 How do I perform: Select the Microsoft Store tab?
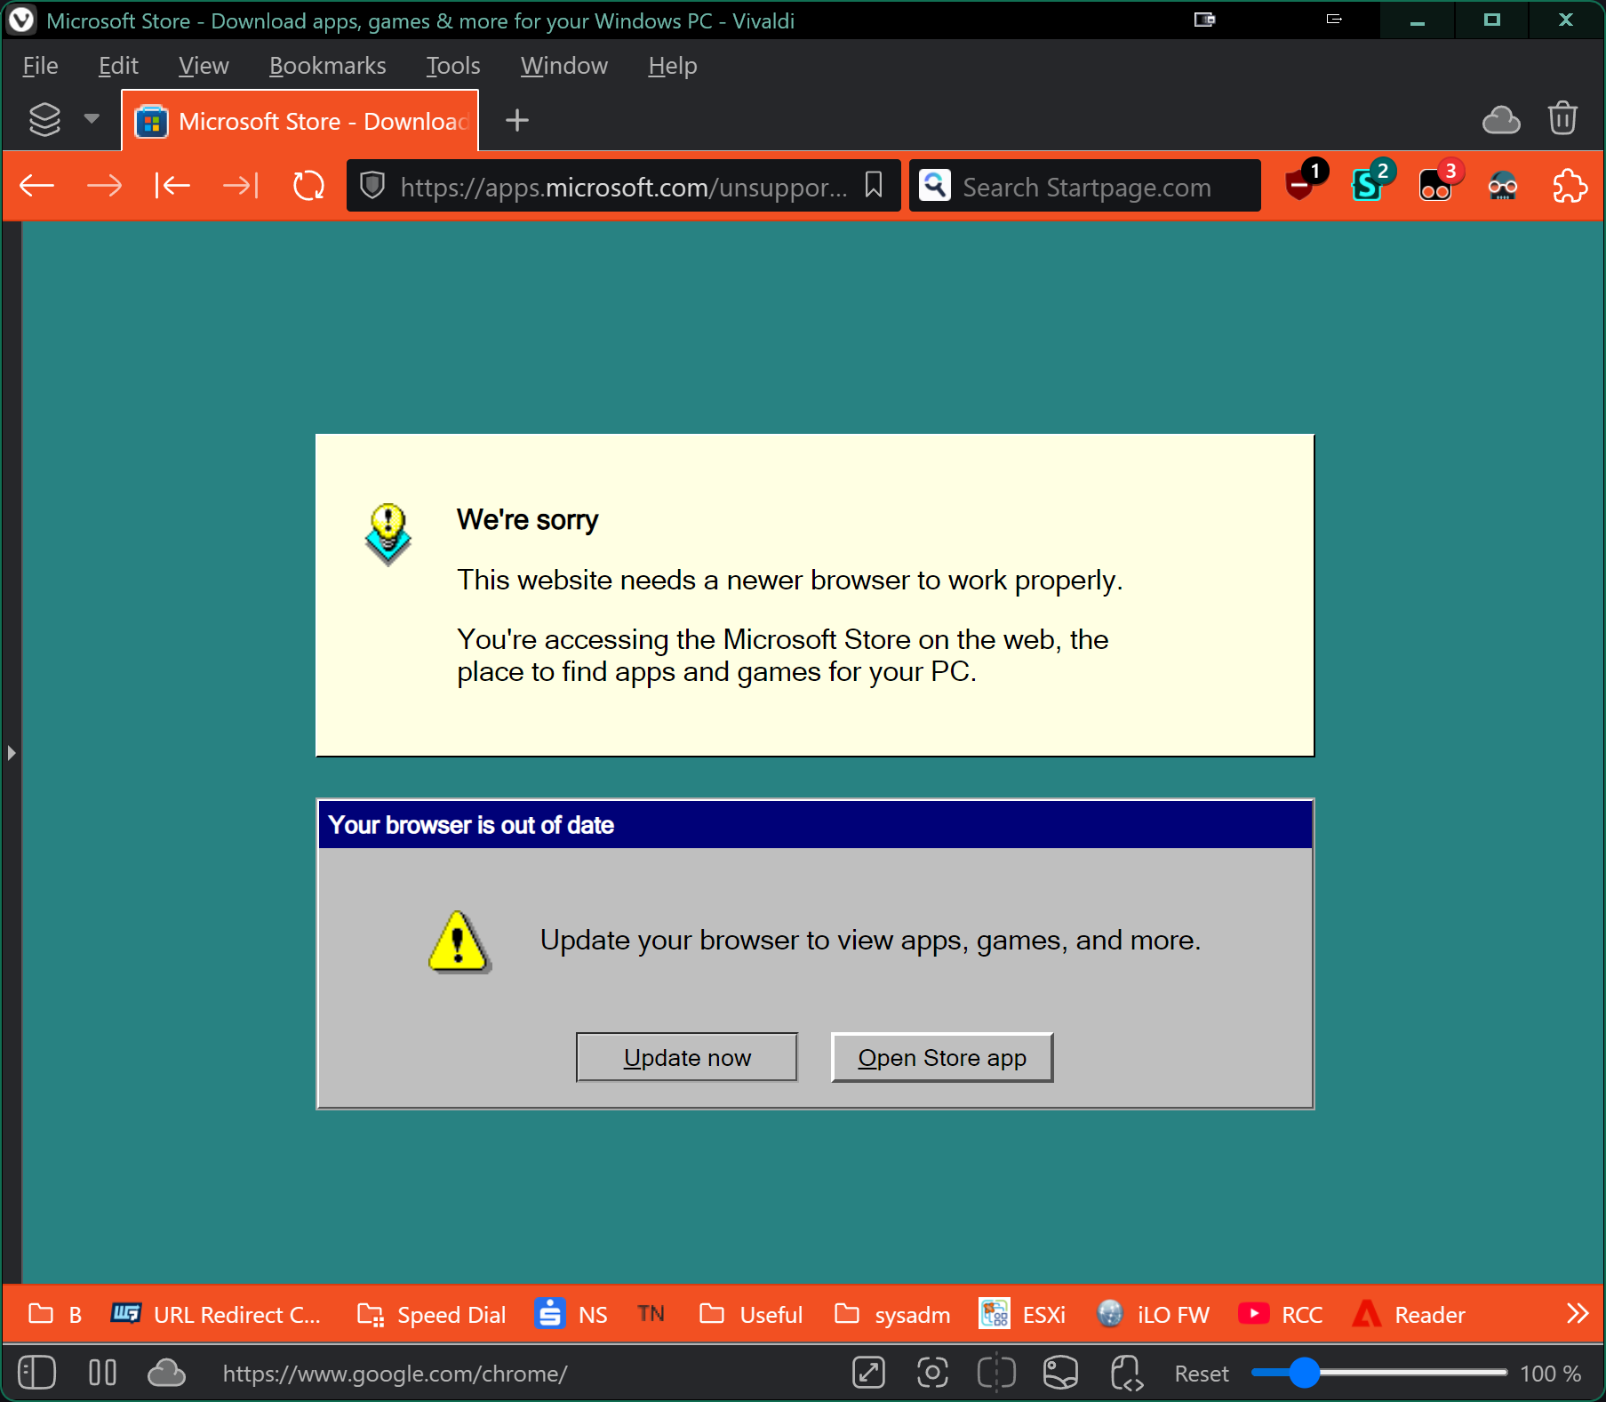coord(300,120)
